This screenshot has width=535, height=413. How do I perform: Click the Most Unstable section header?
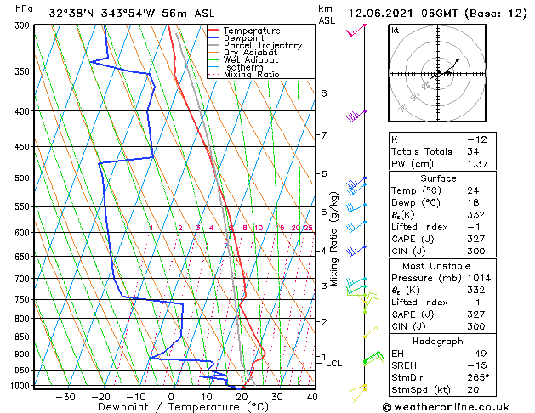(436, 266)
